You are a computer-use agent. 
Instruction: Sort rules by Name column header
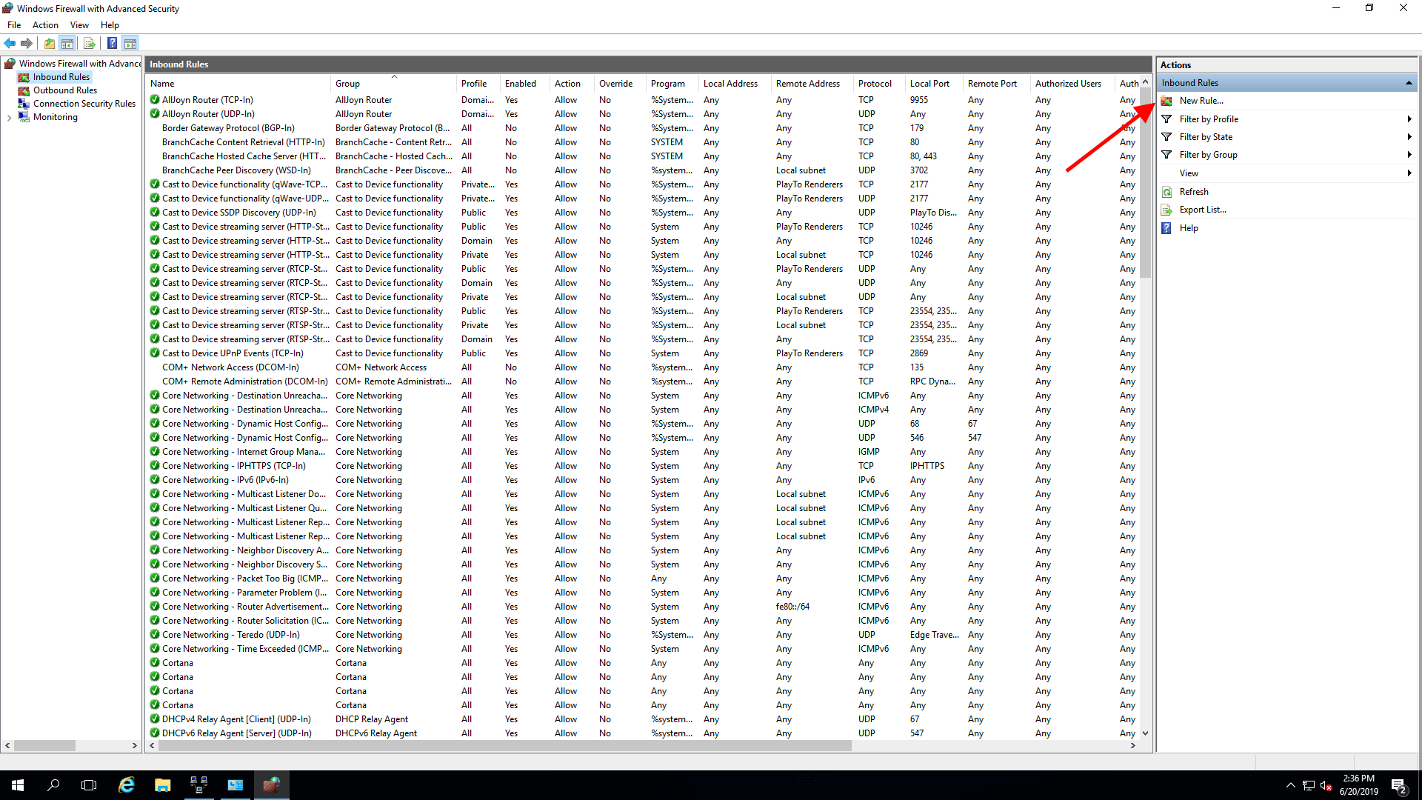(238, 84)
